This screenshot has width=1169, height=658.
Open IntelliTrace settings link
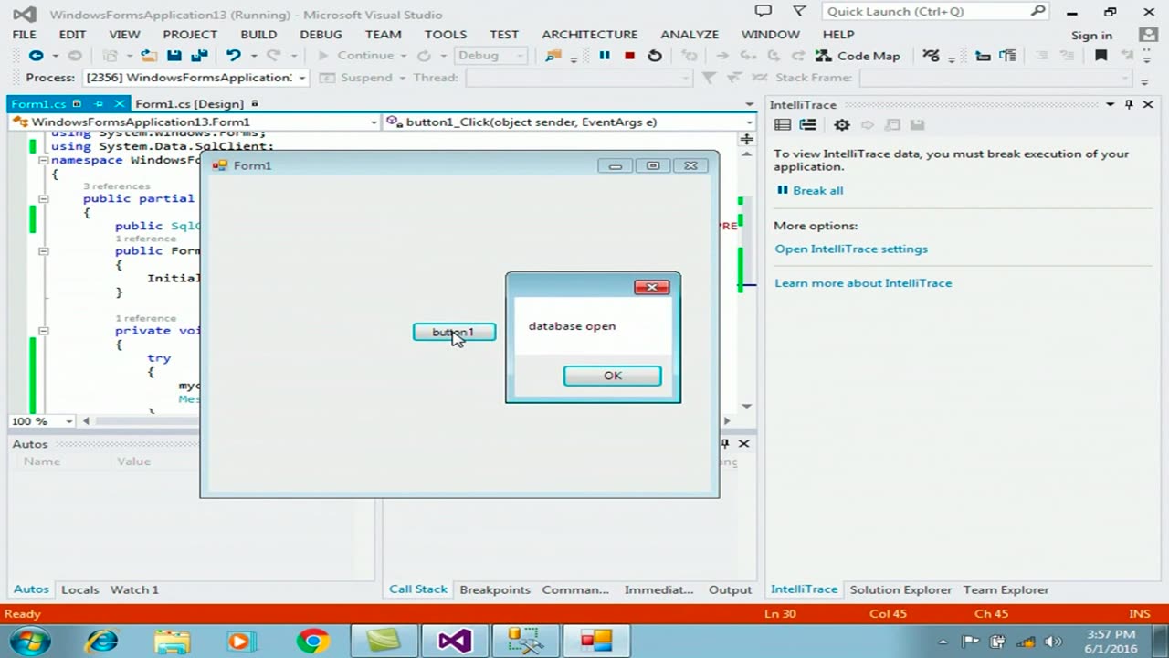click(x=851, y=249)
